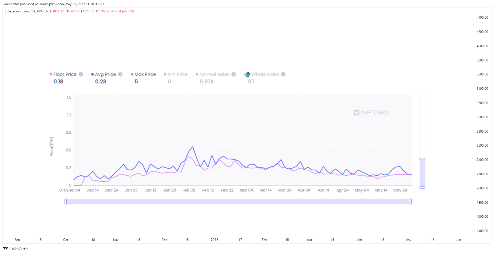Click the Feb 02 x-axis label
Screen dimensions: 494x253
pos(189,190)
